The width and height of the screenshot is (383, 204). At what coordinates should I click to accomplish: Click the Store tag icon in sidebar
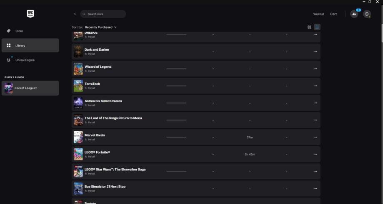(9, 31)
